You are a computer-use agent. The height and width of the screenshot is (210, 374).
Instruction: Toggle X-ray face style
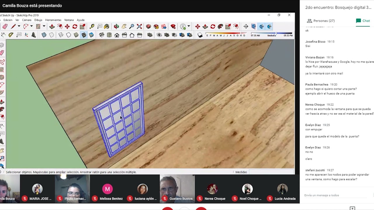pos(44,35)
